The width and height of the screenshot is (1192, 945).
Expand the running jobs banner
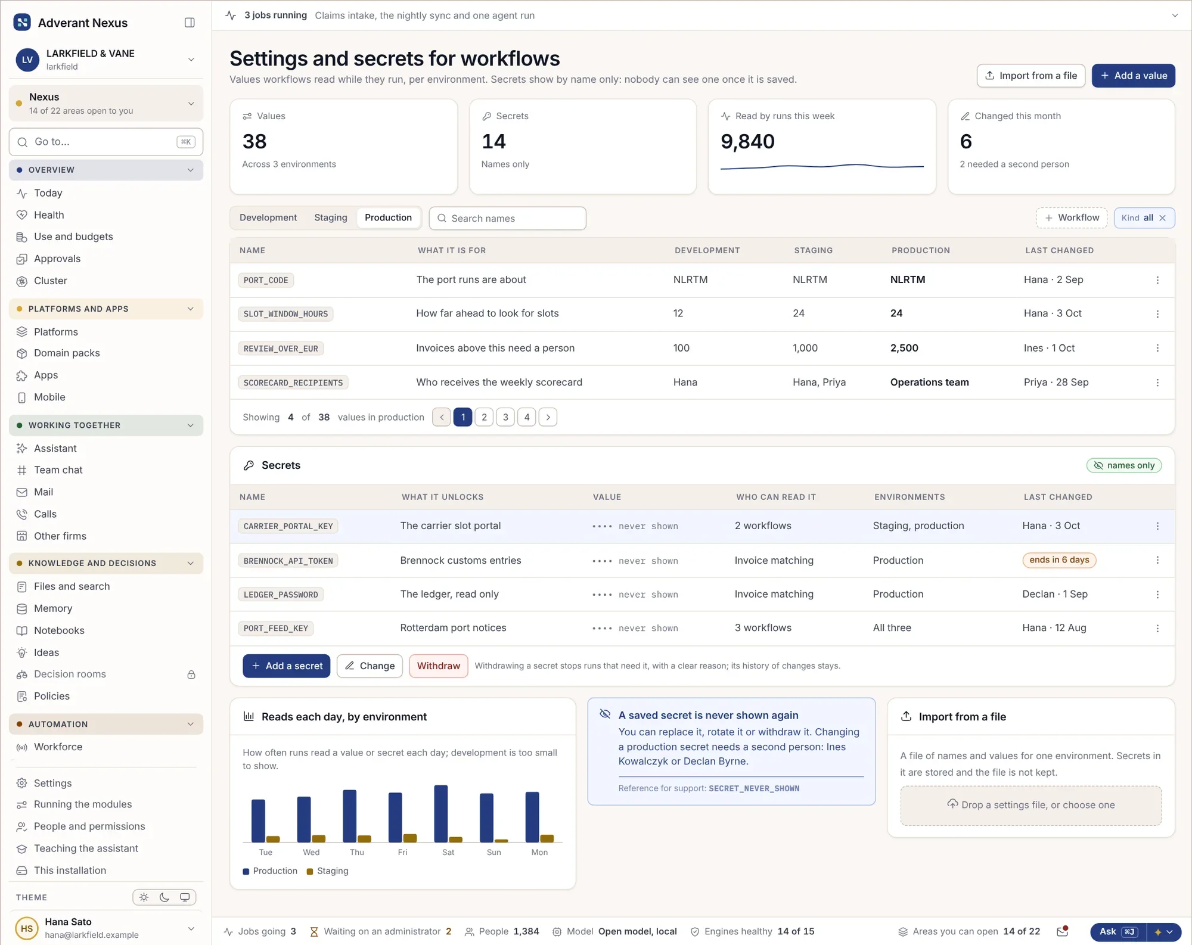(x=1174, y=15)
